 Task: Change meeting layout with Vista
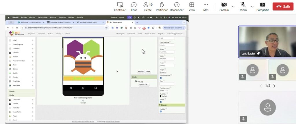click(192, 7)
